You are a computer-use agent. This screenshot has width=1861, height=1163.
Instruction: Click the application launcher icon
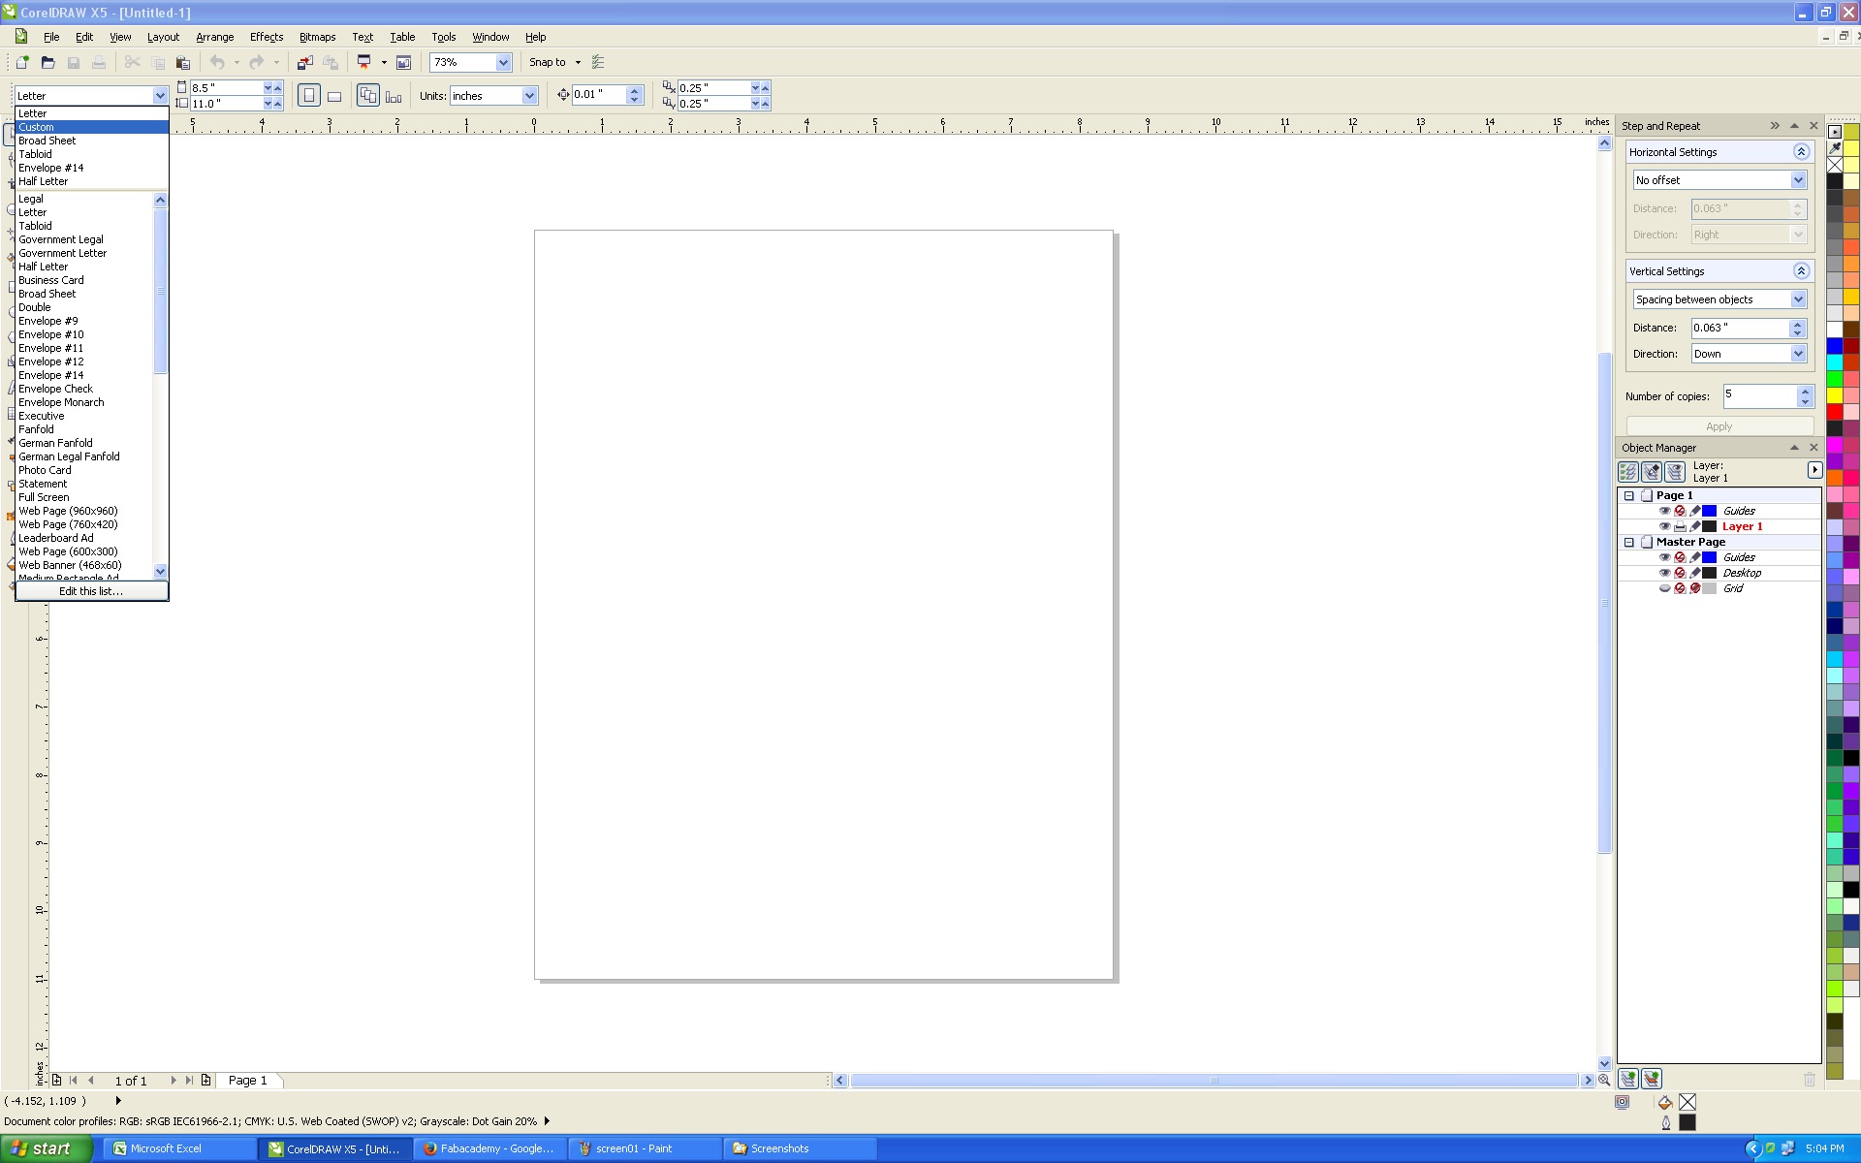coord(364,63)
